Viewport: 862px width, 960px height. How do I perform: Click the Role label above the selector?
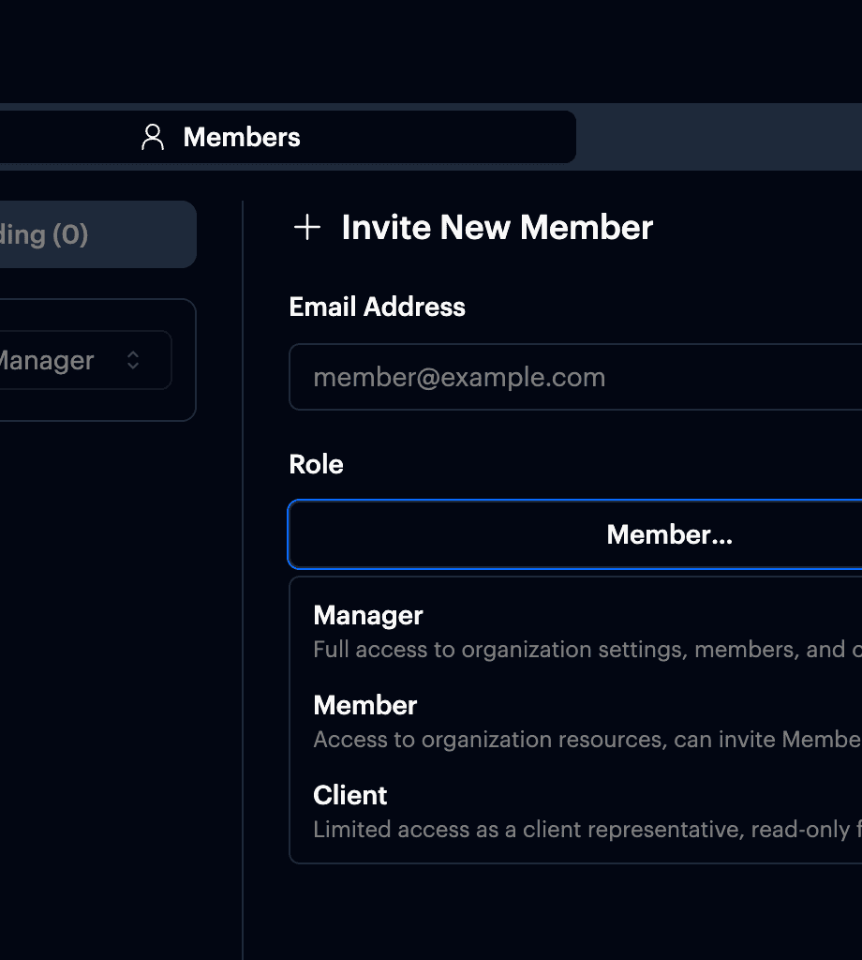(316, 464)
